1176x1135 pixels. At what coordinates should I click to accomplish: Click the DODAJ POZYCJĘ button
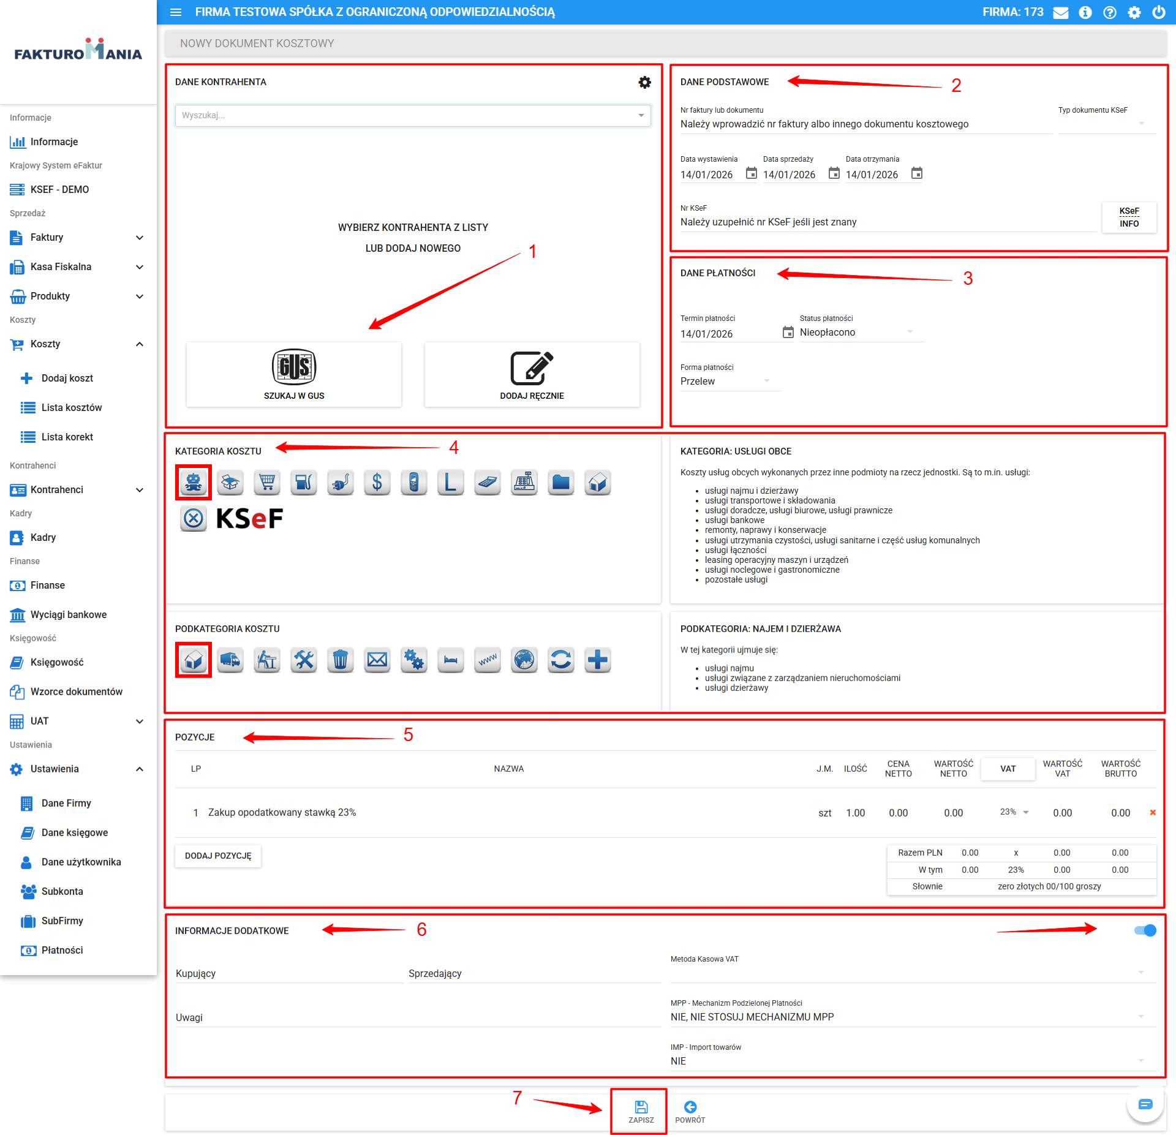[218, 856]
